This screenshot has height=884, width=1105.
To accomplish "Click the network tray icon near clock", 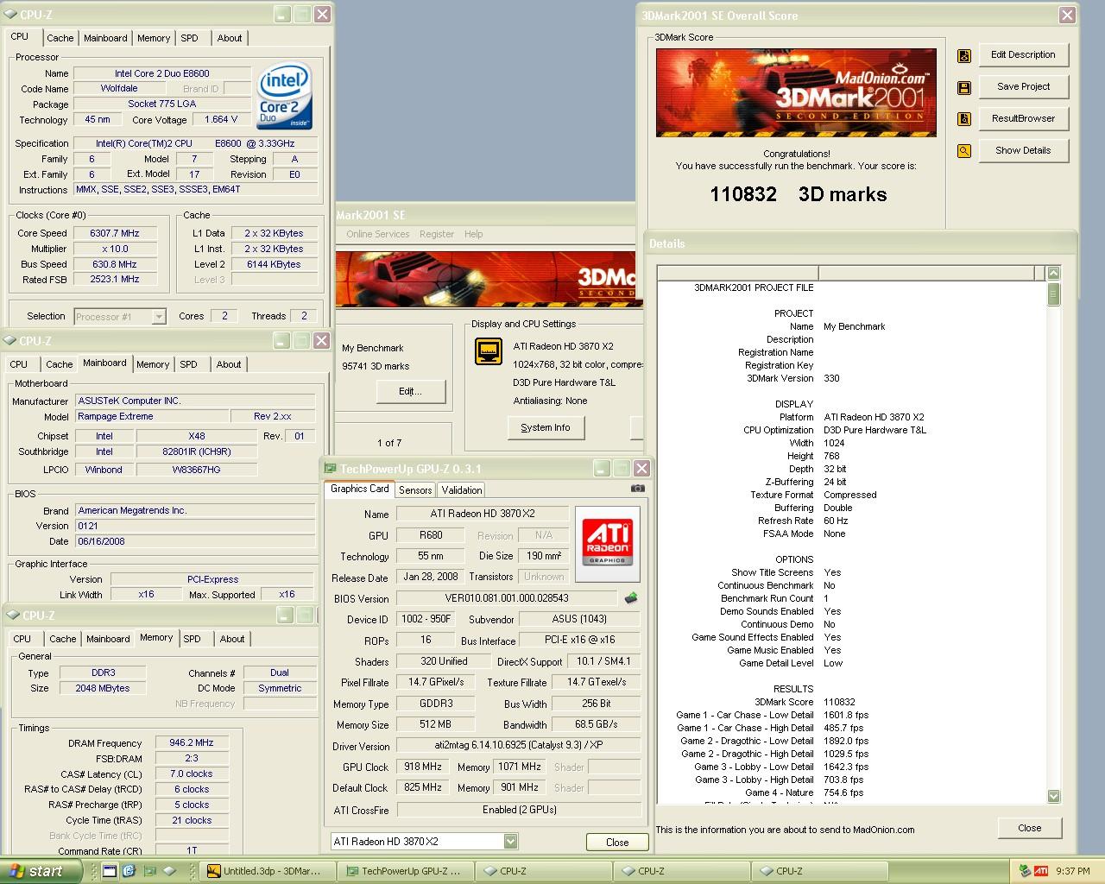I will click(x=1025, y=871).
